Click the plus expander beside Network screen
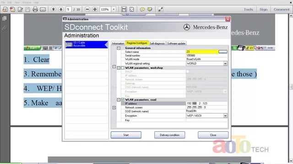Image resolution: width=293 pixels, height=164 pixels. pos(114,108)
